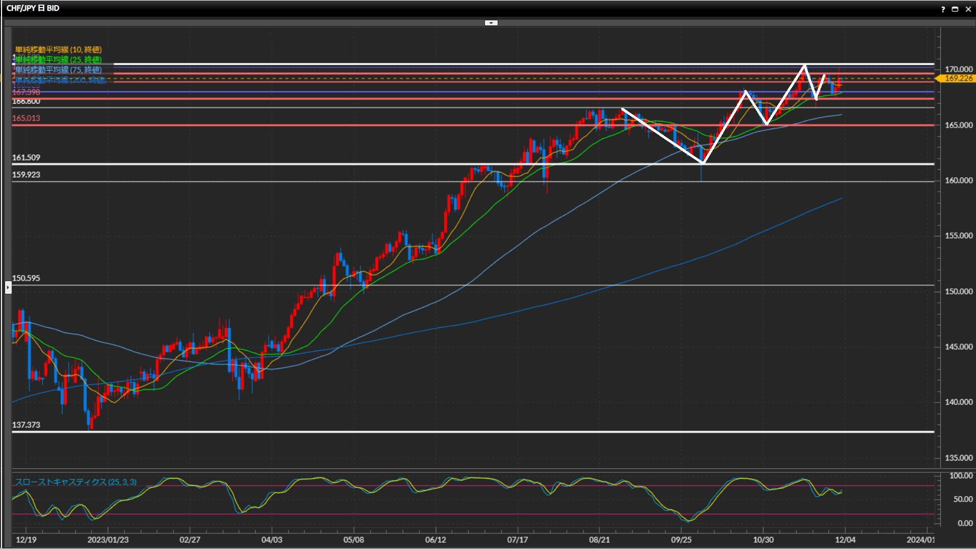
Task: Select the 159.923 horizontal line label
Action: (26, 174)
